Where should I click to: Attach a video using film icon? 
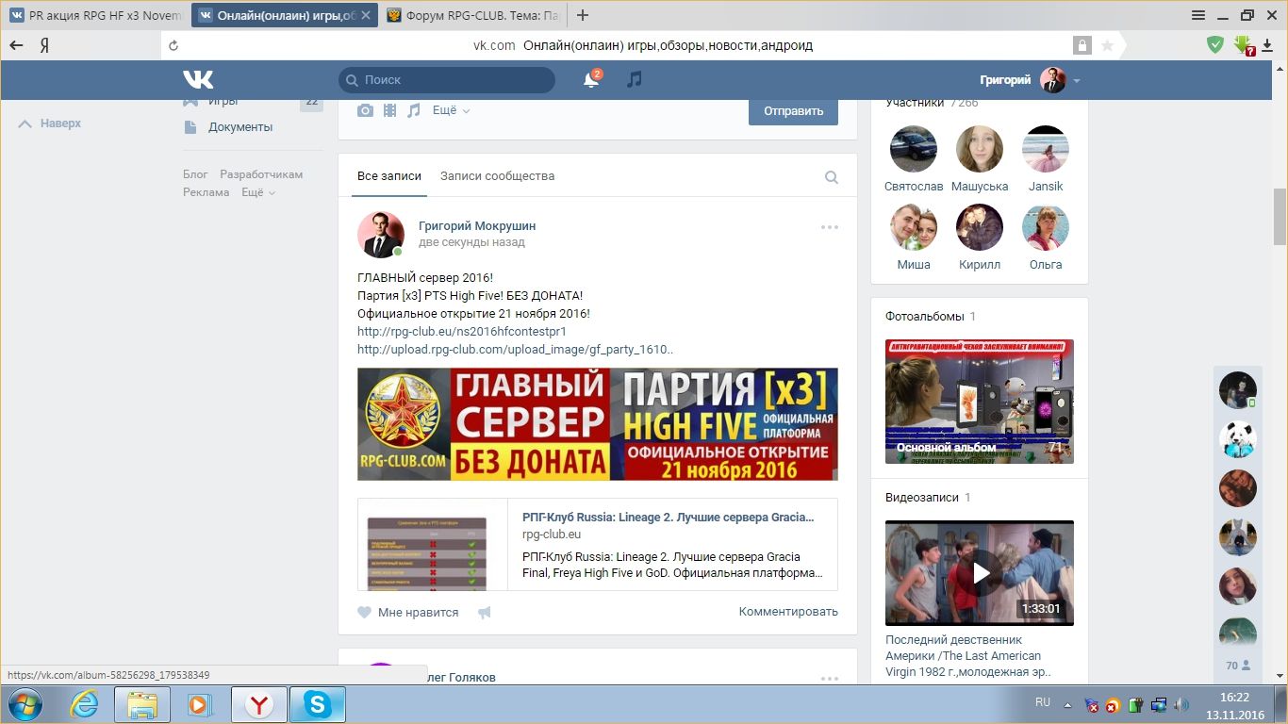click(389, 110)
